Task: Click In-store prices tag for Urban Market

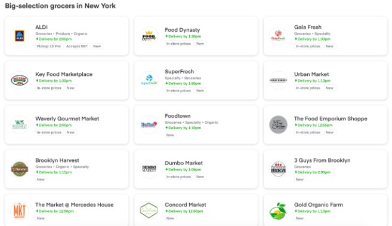Action: coord(308,88)
